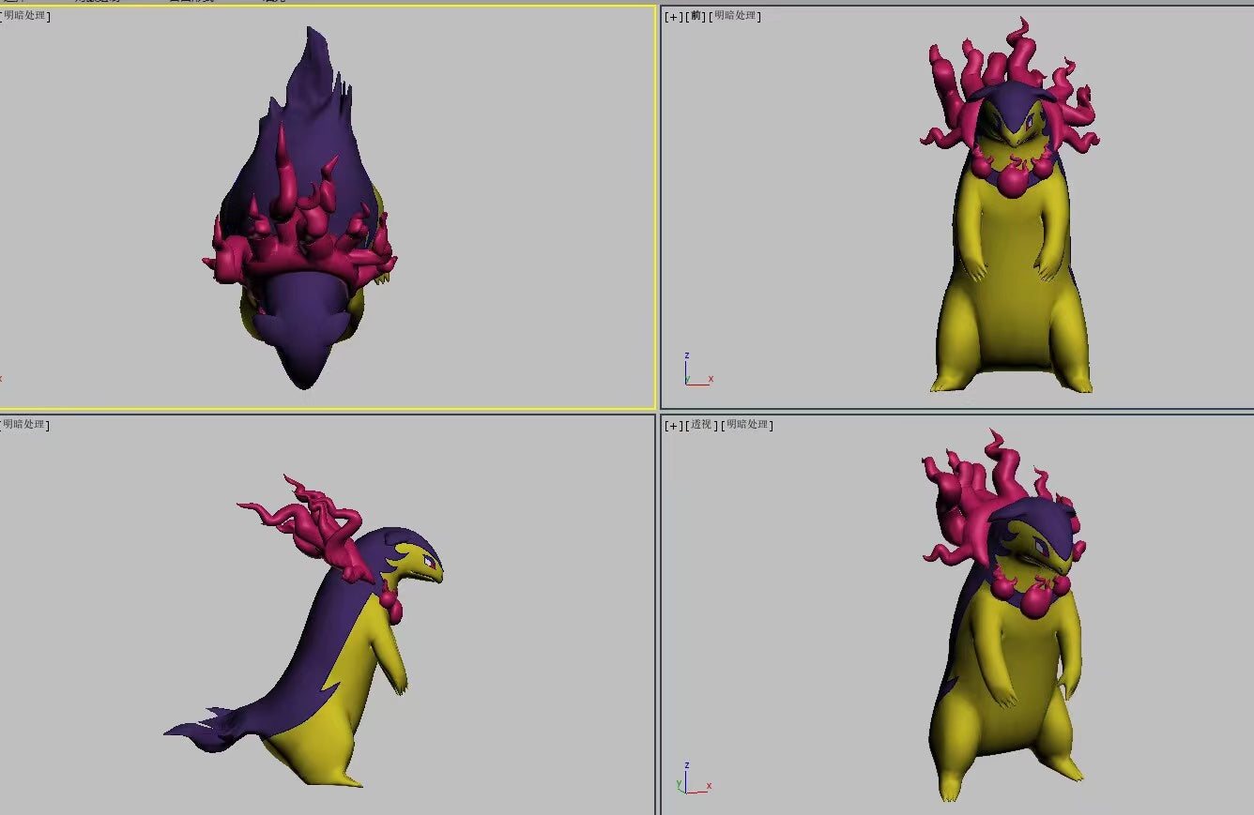This screenshot has height=815, width=1254.
Task: Open the bottom-left viewport's 明暗处理 shading menu
Action: click(x=24, y=425)
